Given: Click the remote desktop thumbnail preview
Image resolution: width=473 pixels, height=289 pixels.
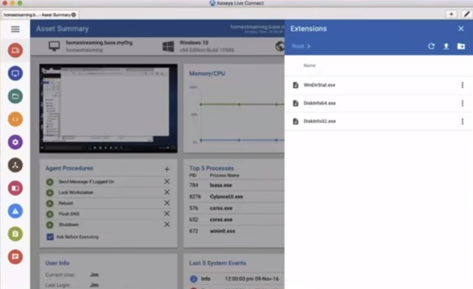Looking at the screenshot, I should click(108, 108).
